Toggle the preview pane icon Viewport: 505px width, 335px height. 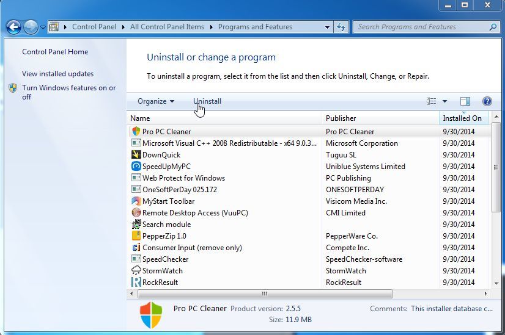click(465, 101)
